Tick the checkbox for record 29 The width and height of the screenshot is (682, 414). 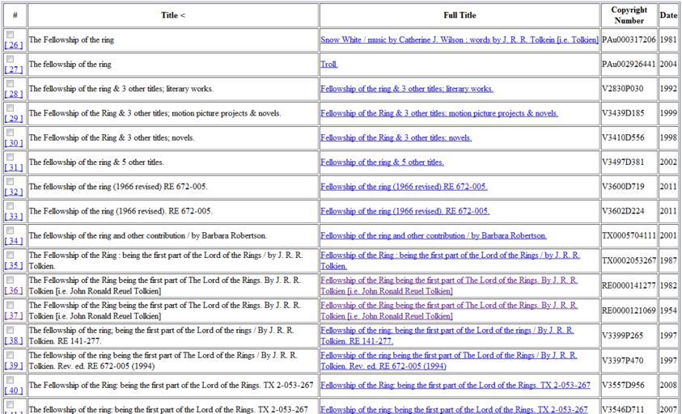(x=10, y=108)
